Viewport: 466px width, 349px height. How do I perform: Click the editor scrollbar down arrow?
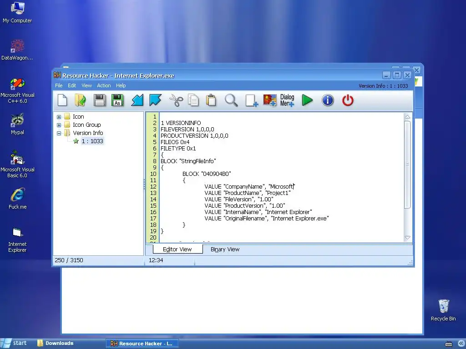pyautogui.click(x=407, y=238)
